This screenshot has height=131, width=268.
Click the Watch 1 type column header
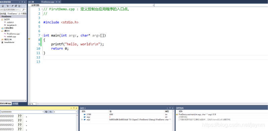point(168,112)
